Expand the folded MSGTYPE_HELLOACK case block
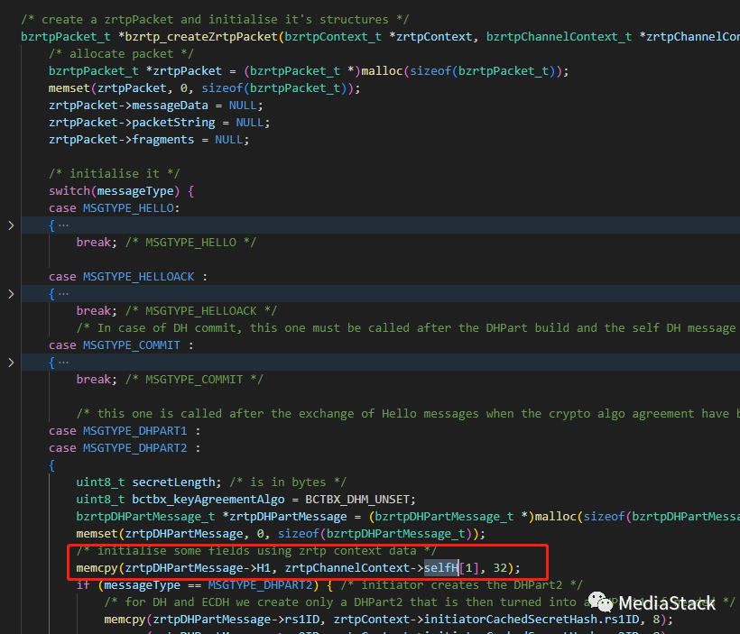 (10, 294)
